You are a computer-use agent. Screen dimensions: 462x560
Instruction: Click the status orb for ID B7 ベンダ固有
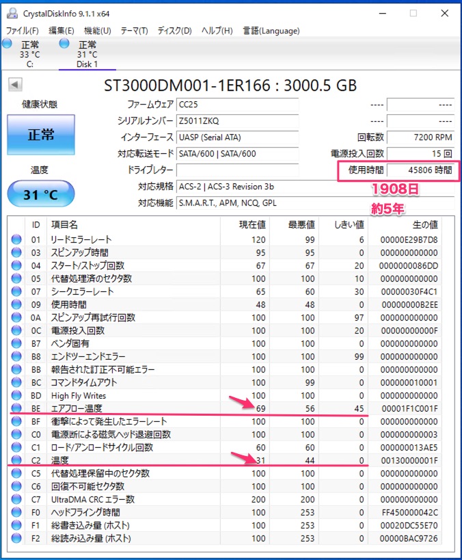(x=16, y=343)
